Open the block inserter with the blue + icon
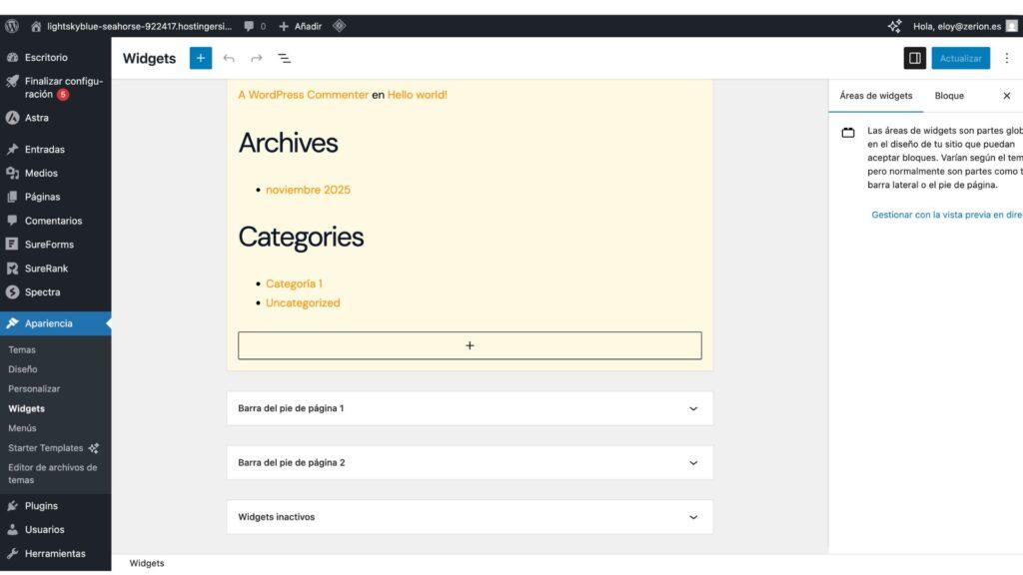The image size is (1023, 575). pyautogui.click(x=200, y=58)
